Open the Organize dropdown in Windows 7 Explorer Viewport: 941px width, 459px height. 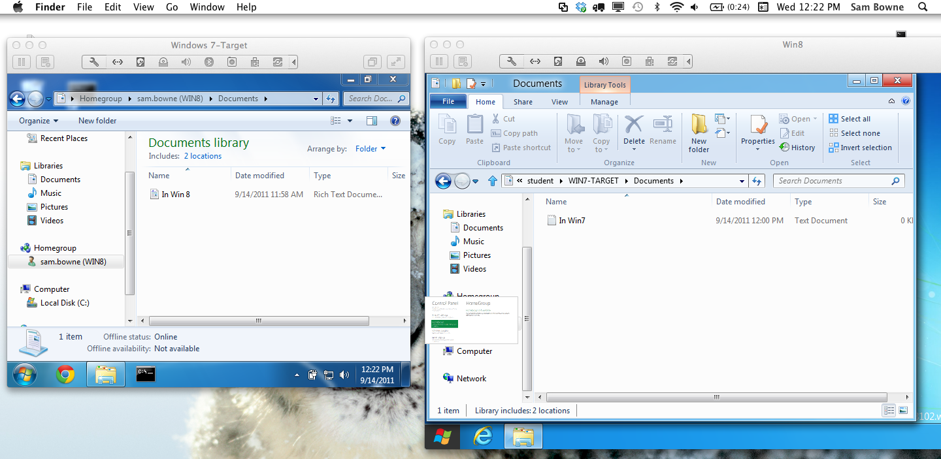pos(39,120)
